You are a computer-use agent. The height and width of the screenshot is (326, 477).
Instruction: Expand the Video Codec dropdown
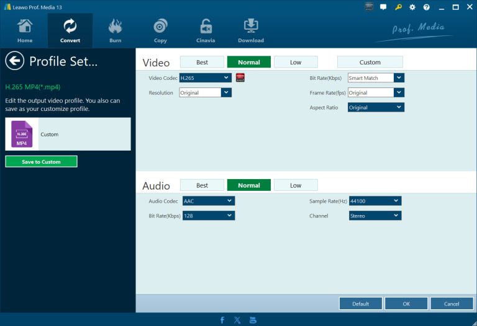coord(225,78)
